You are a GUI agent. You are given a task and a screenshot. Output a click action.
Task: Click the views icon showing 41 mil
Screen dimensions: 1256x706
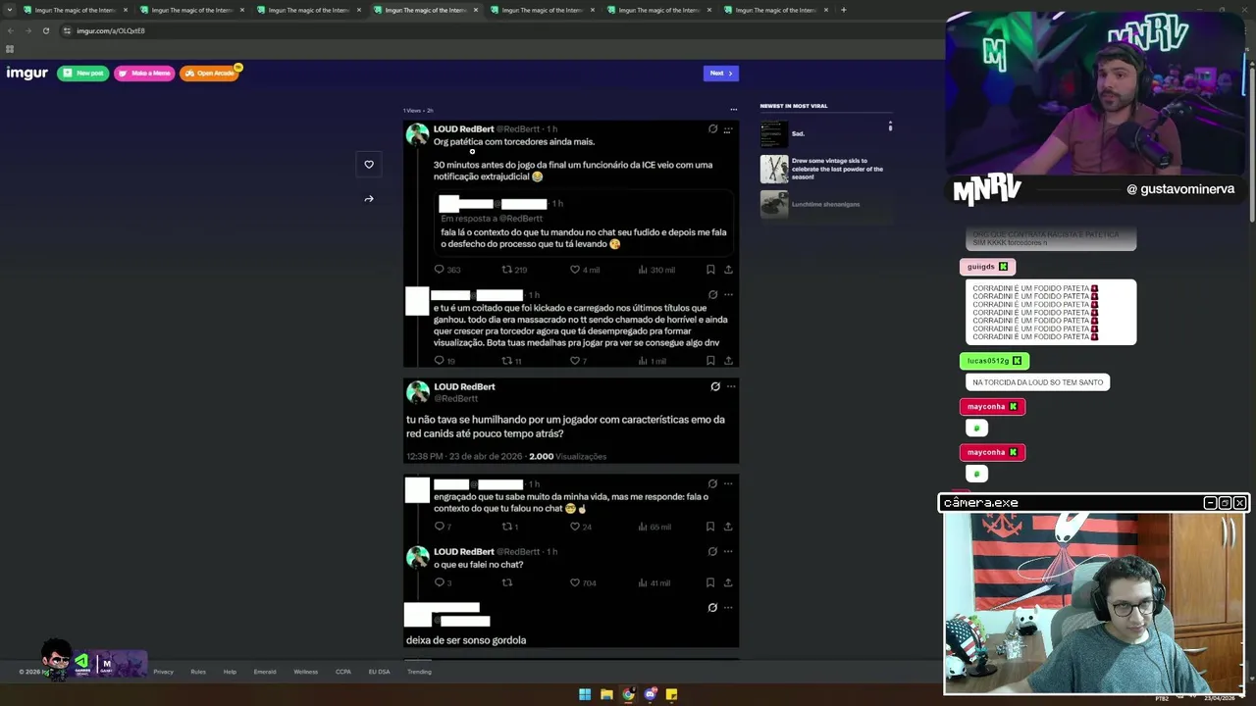(643, 582)
